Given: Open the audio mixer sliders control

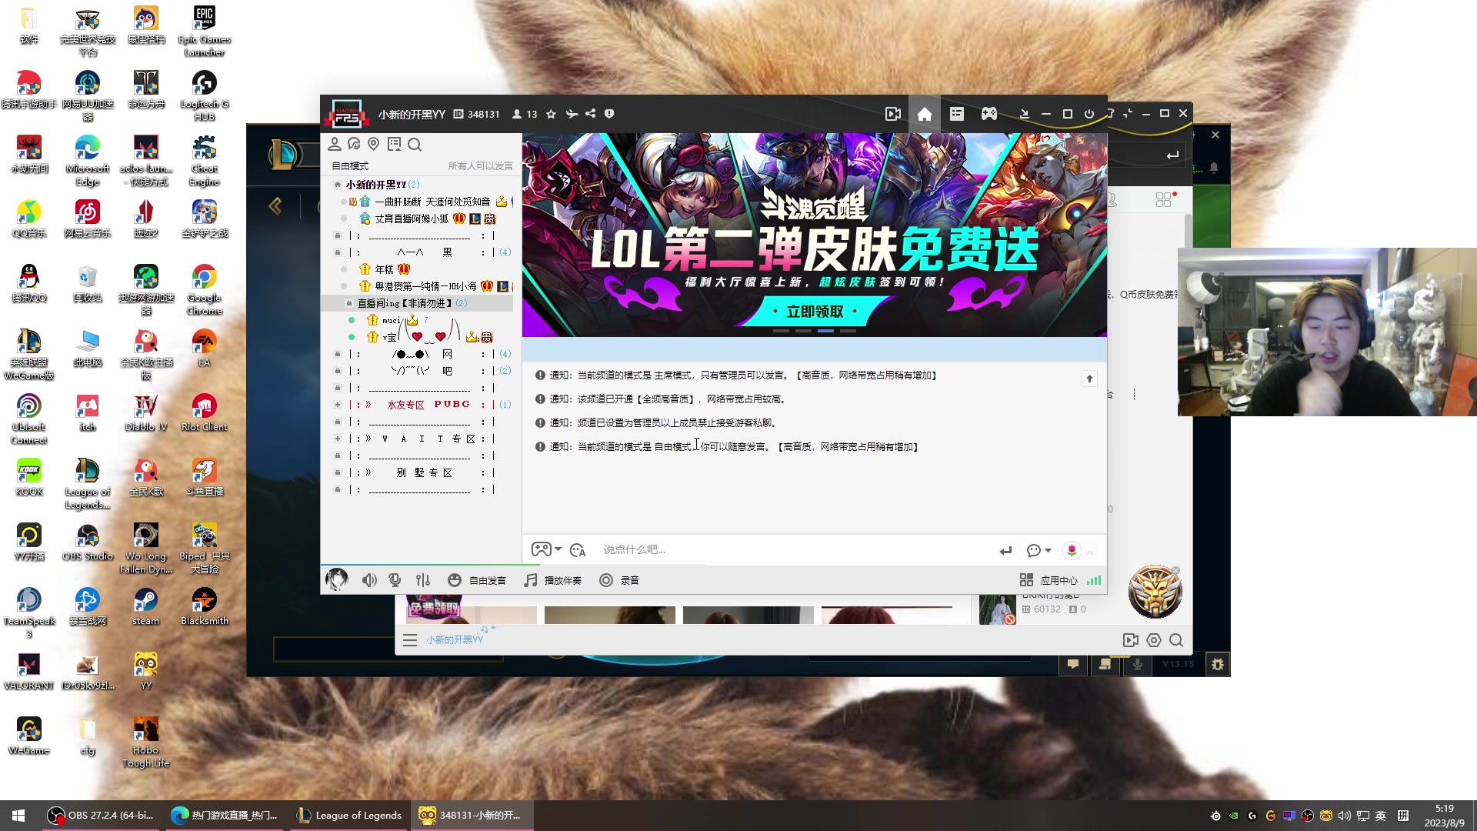Looking at the screenshot, I should [x=423, y=580].
